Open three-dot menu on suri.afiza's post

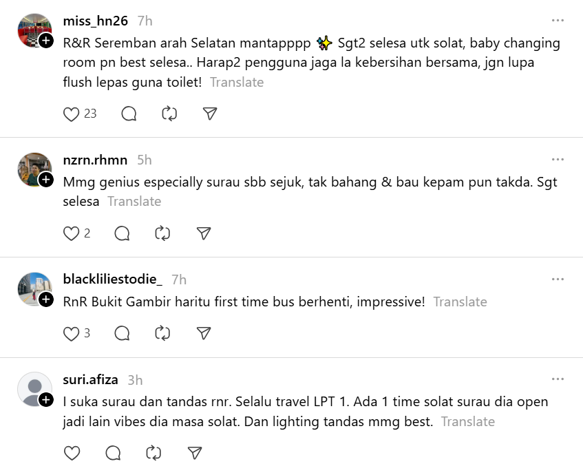tap(558, 379)
